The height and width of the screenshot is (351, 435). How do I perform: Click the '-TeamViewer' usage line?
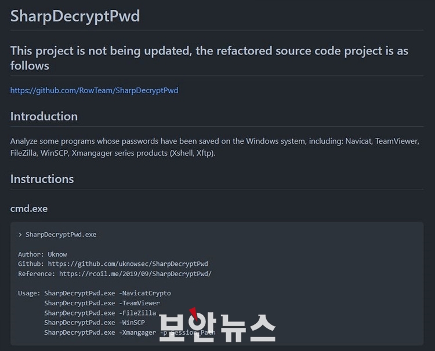coord(102,303)
